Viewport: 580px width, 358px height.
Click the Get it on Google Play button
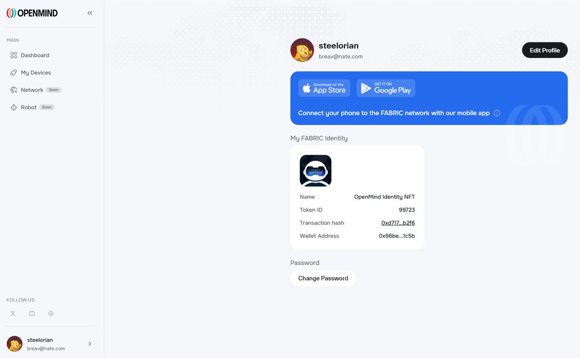386,88
